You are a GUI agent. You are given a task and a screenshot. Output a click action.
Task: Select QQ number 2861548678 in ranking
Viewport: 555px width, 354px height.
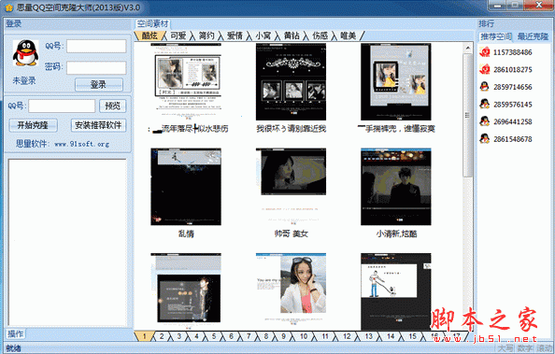513,139
